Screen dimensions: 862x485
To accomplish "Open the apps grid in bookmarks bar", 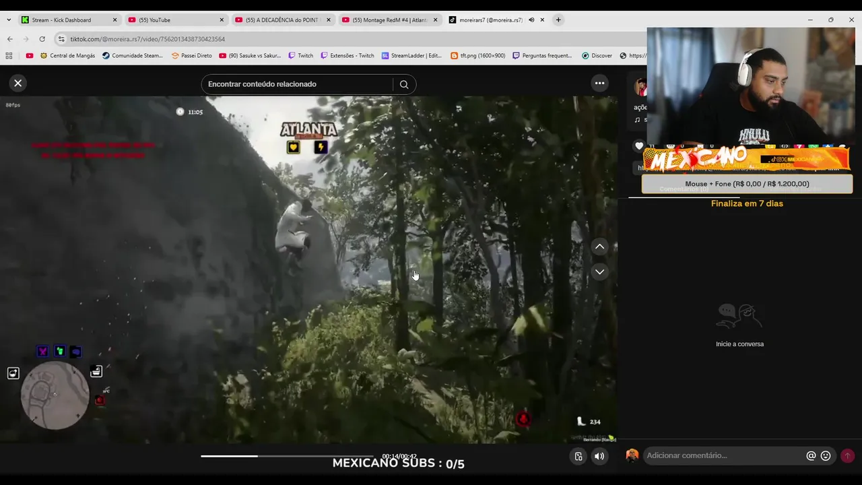I will point(9,56).
